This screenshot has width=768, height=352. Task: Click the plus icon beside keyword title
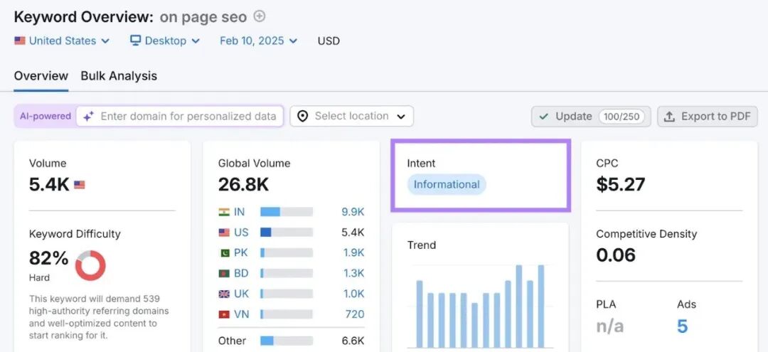(x=260, y=16)
